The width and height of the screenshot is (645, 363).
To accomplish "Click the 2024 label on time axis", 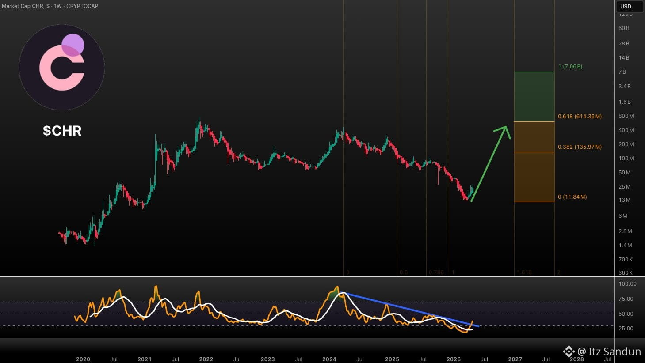I will (329, 359).
